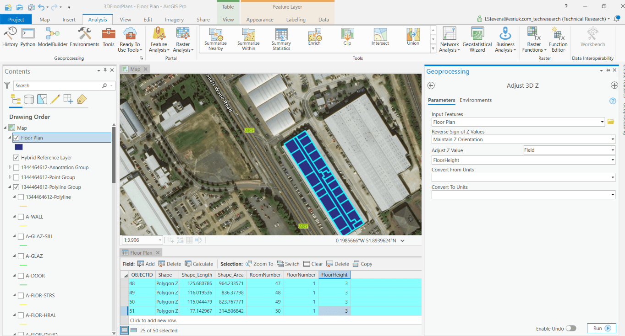Image resolution: width=625 pixels, height=336 pixels.
Task: Open the Geostatistical Wizard
Action: tap(477, 39)
